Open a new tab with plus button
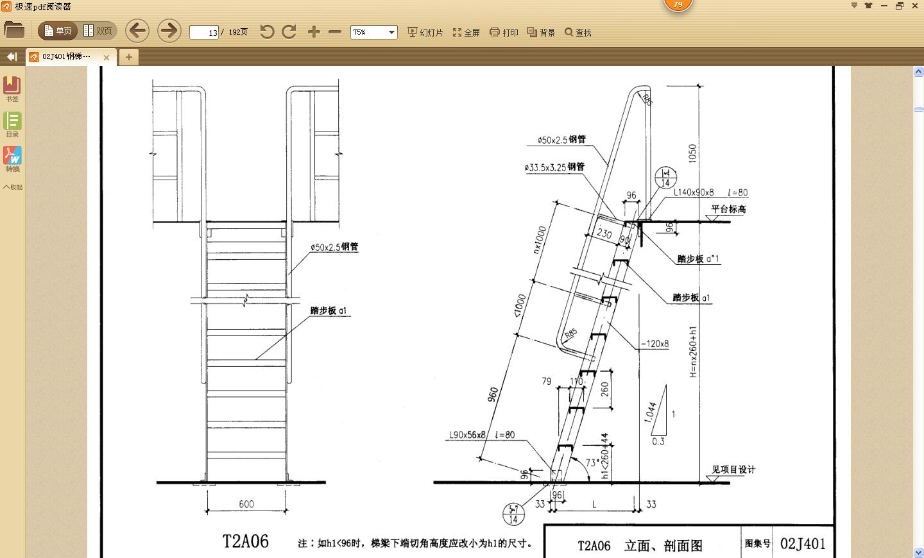924x558 pixels. pyautogui.click(x=129, y=57)
